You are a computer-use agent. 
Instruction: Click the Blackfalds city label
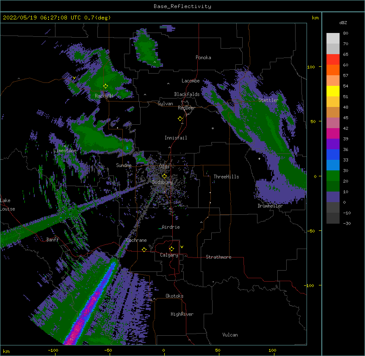[187, 94]
